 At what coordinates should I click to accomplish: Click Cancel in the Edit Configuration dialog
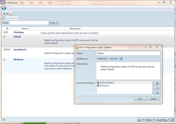(x=153, y=99)
